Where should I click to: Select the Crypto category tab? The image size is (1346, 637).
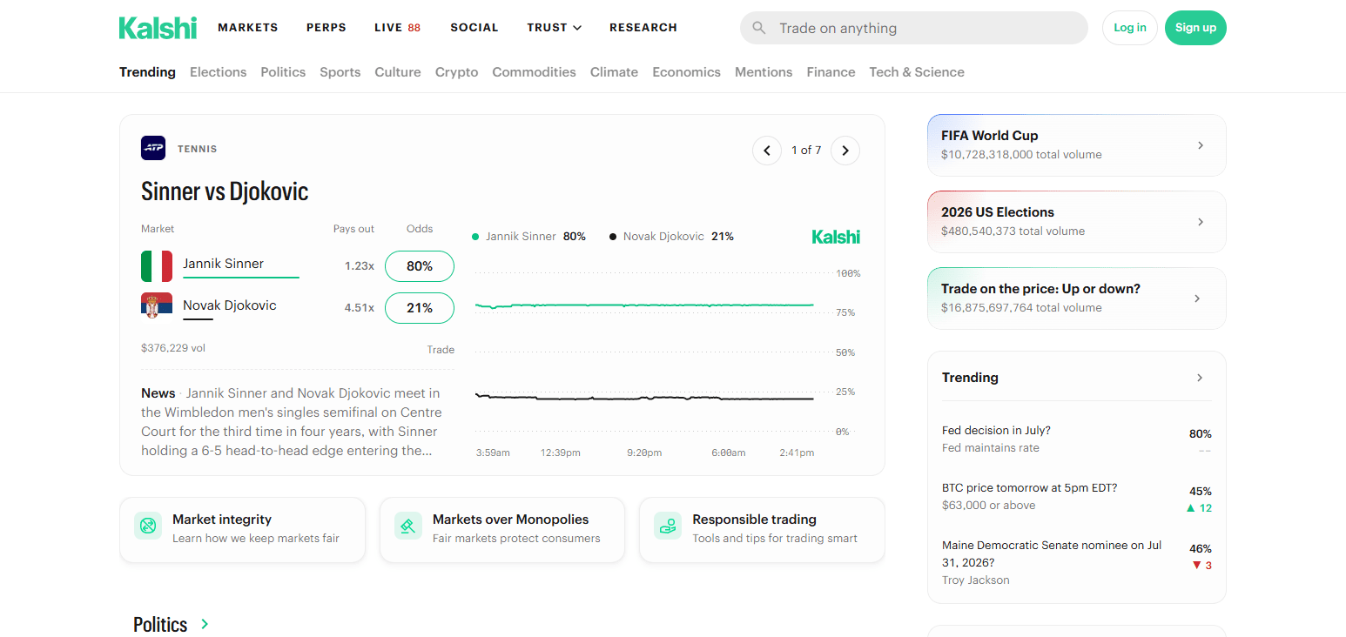(456, 72)
